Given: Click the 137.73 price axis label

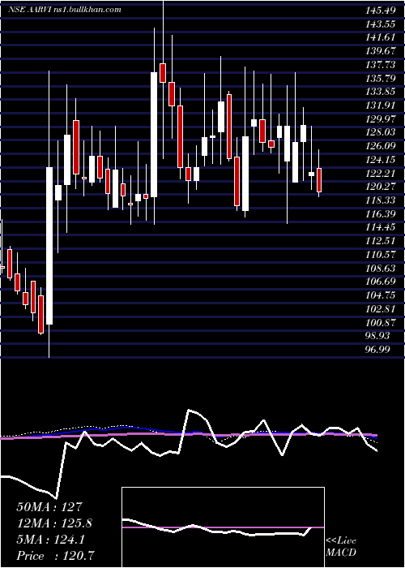Looking at the screenshot, I should 380,64.
